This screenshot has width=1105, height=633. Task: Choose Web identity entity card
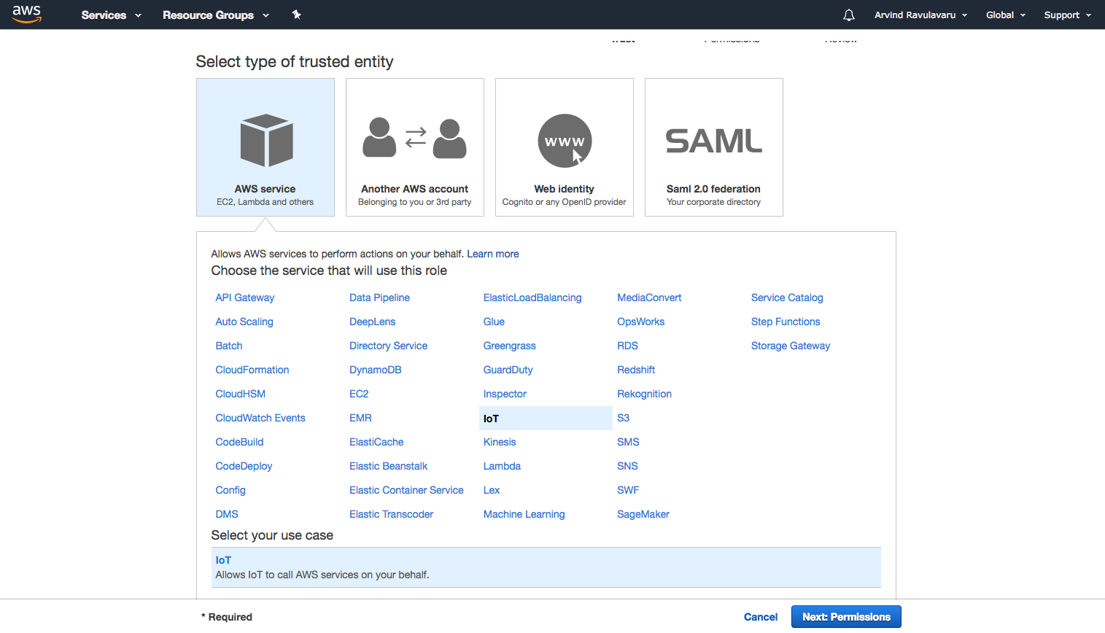click(x=565, y=147)
